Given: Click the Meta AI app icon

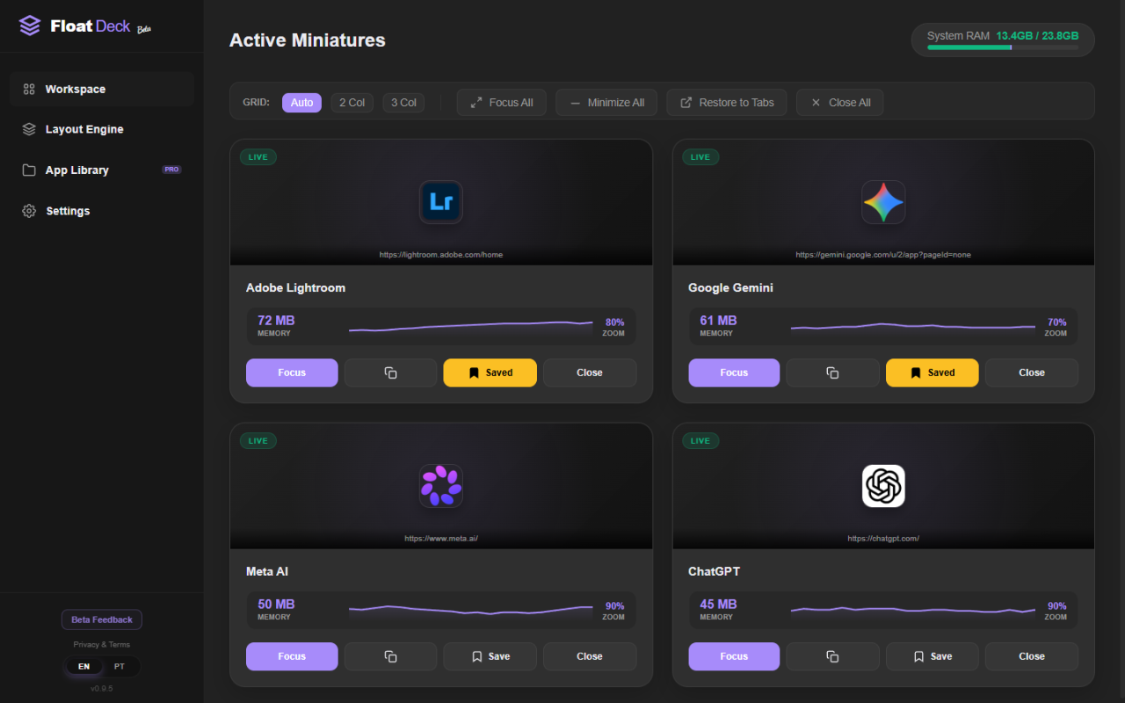Looking at the screenshot, I should click(x=441, y=486).
